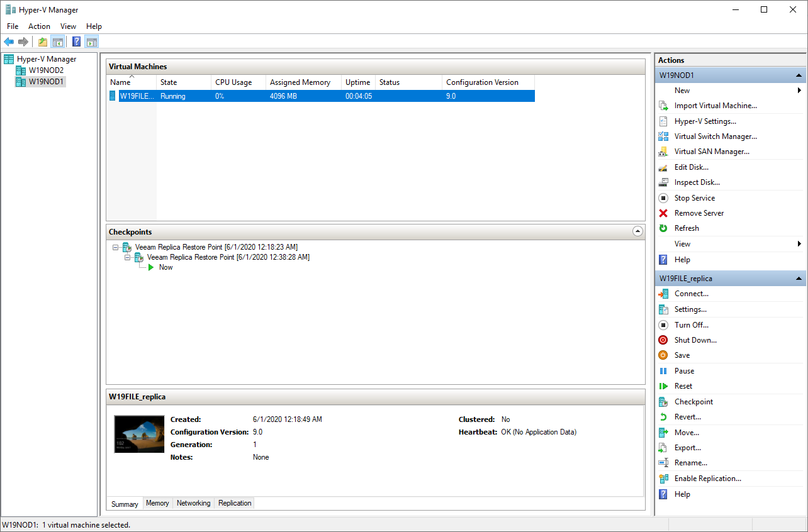Select Hyper-V Manager root node
This screenshot has width=808, height=532.
tap(47, 59)
